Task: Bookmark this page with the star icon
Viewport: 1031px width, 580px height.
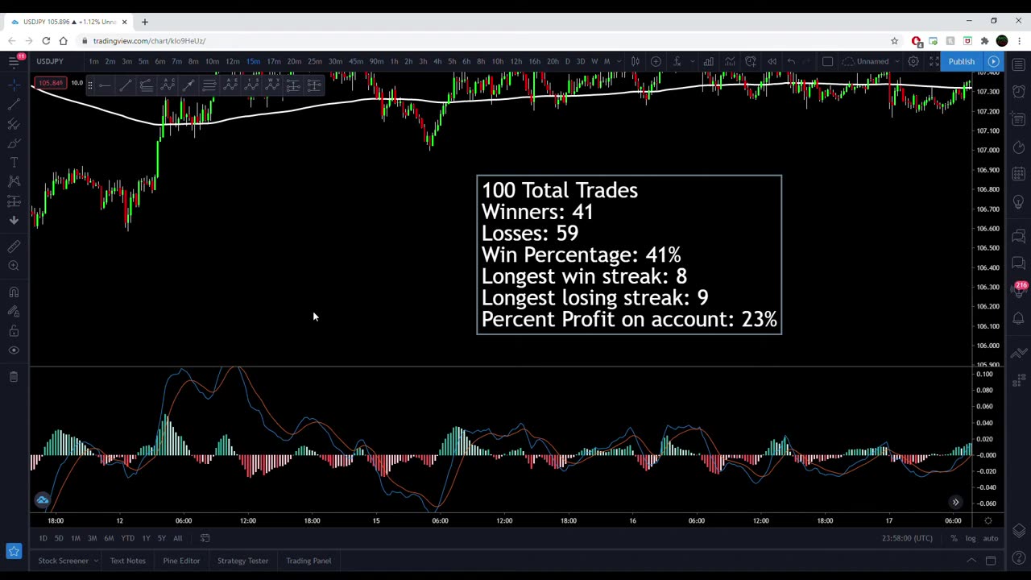Action: click(x=894, y=40)
